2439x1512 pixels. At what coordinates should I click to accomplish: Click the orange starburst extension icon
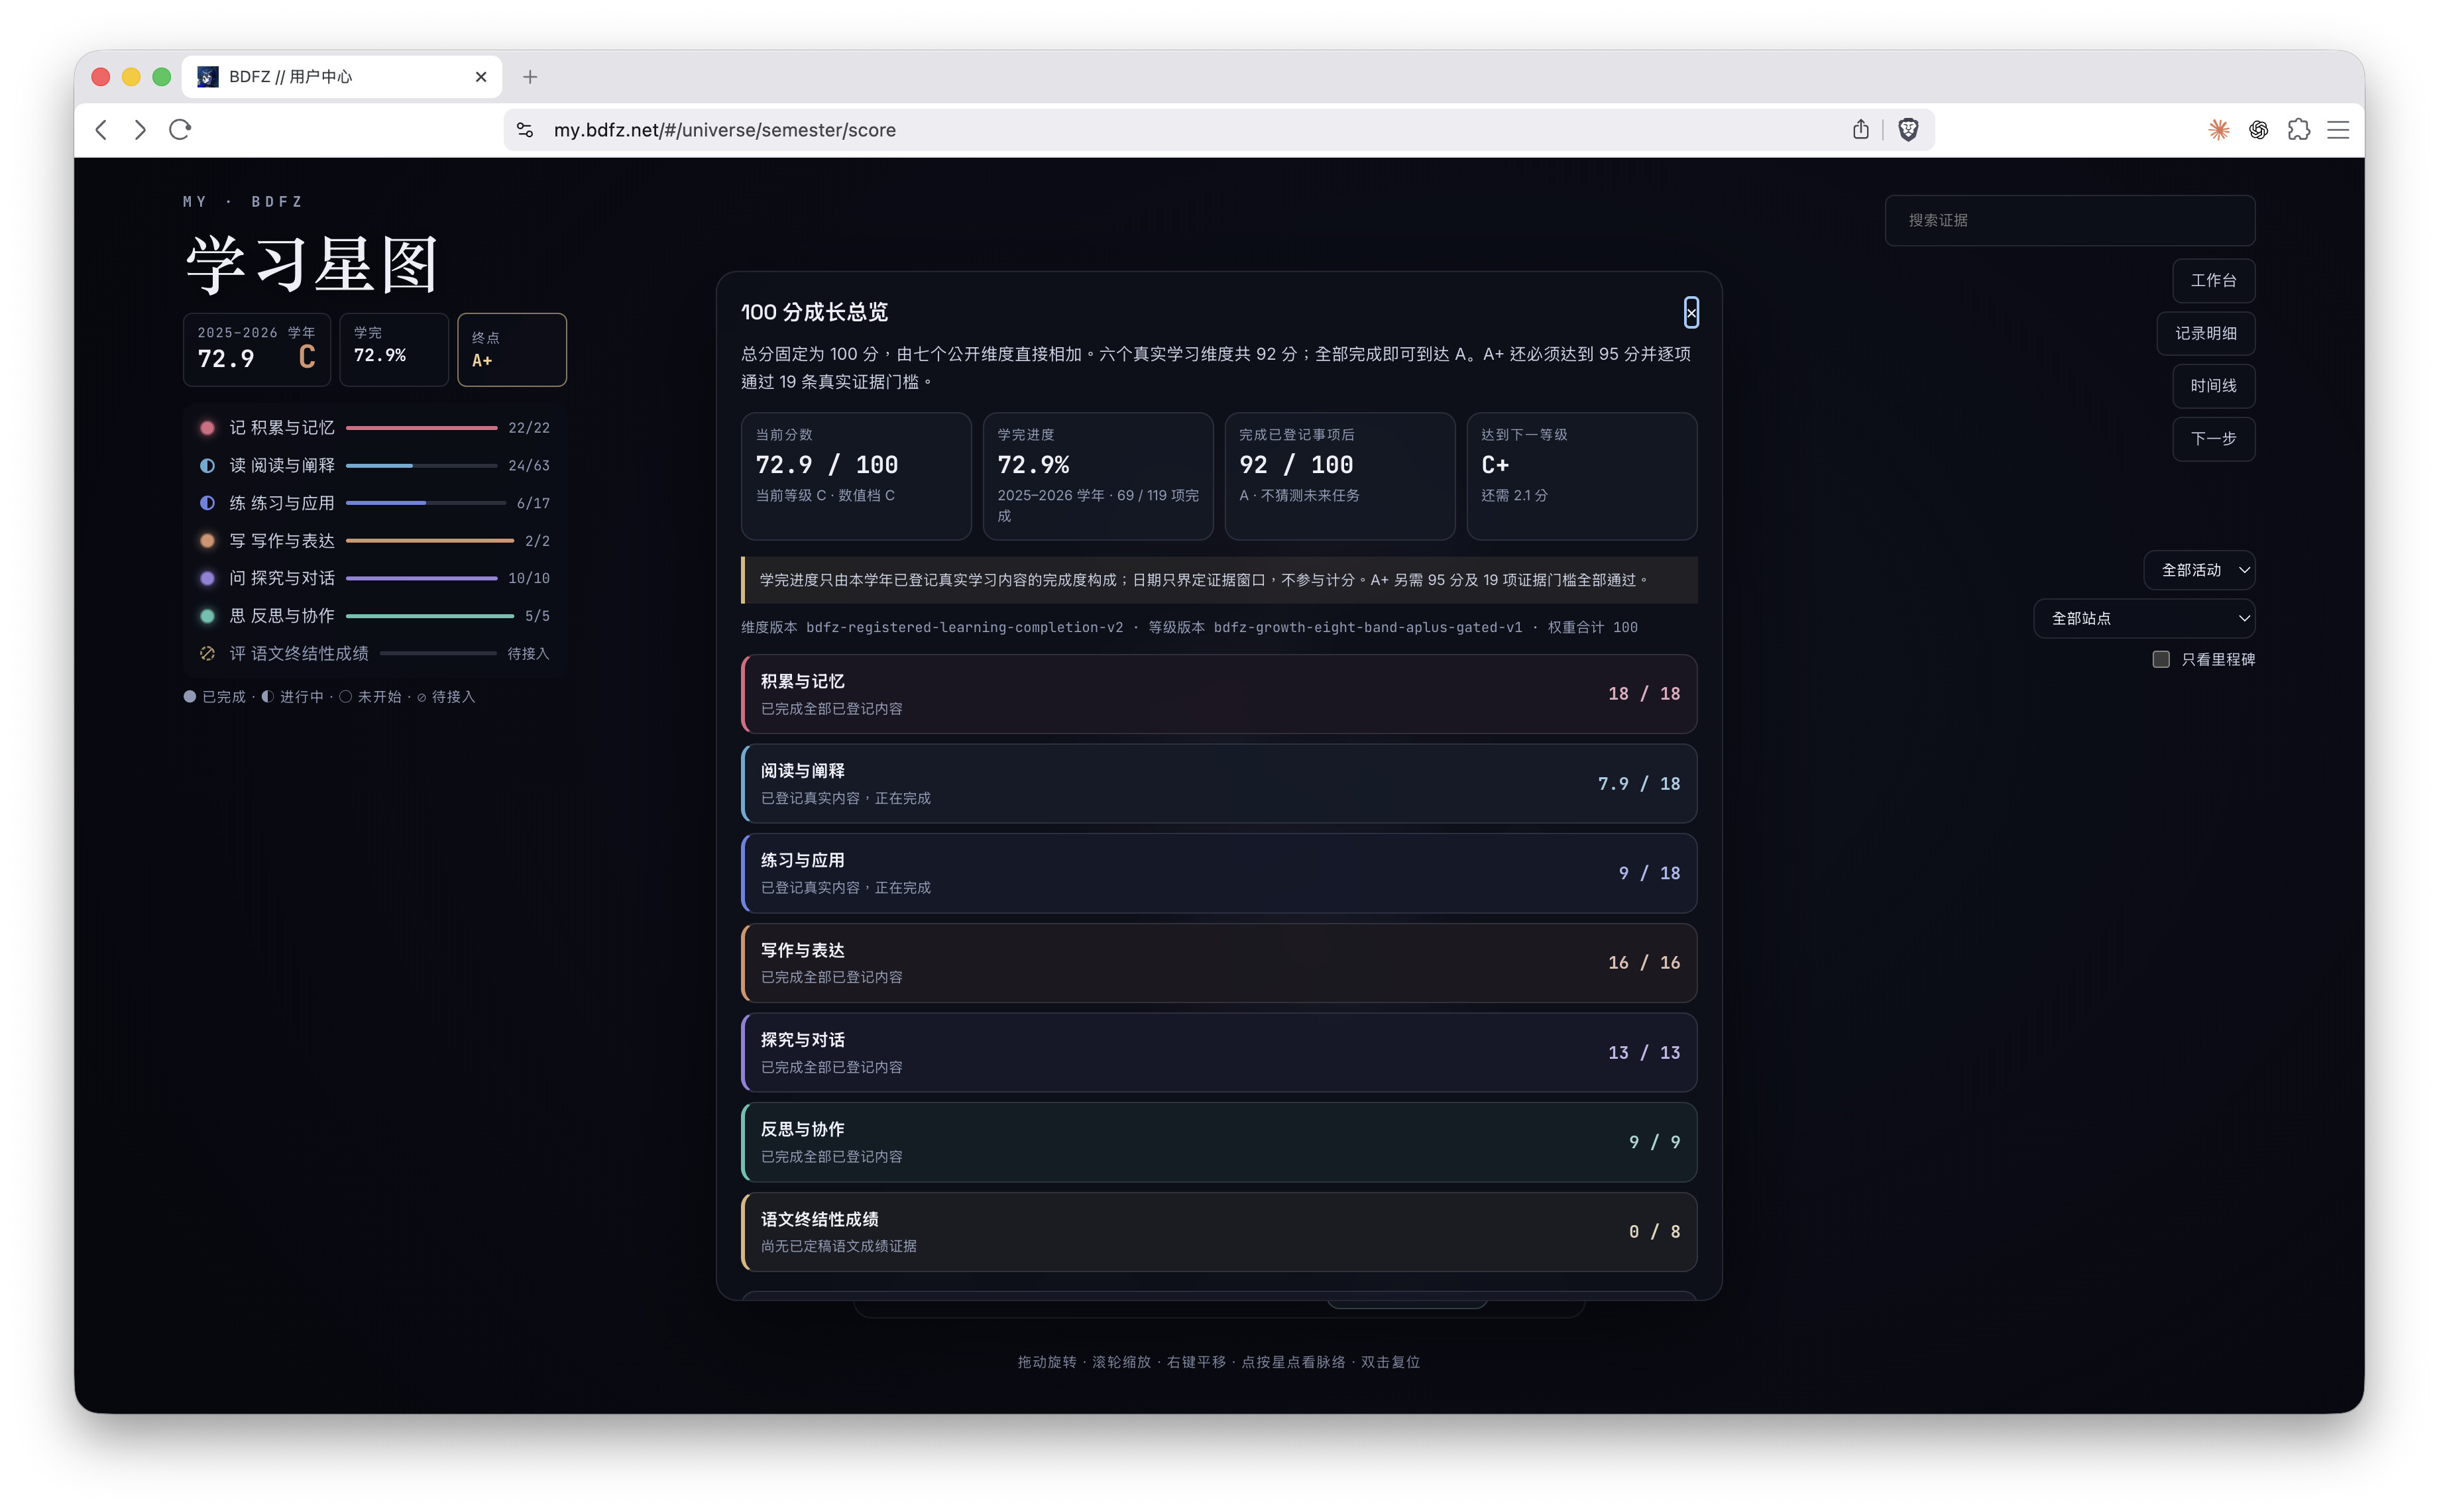[x=2218, y=130]
